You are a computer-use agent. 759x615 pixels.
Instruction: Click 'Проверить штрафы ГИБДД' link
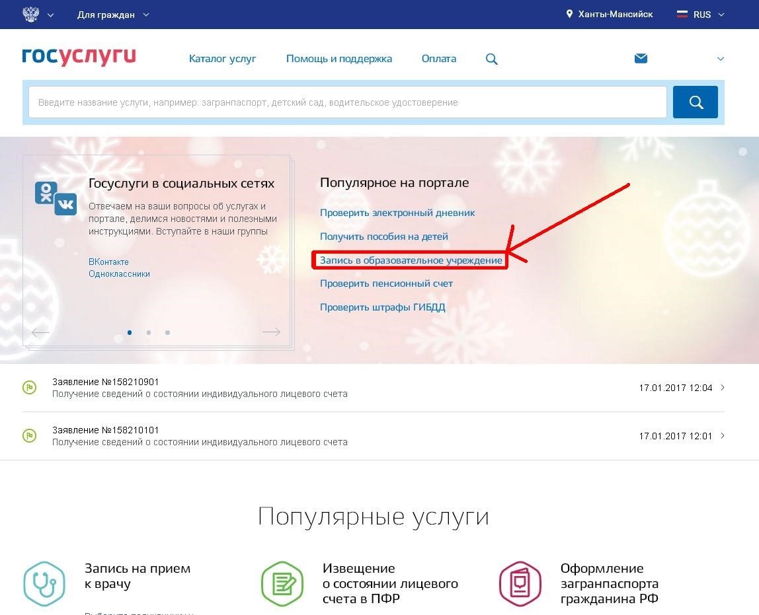[x=382, y=307]
